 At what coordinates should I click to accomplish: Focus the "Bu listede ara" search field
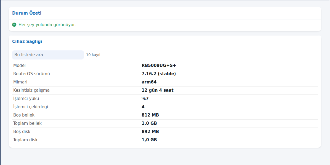pyautogui.click(x=48, y=55)
